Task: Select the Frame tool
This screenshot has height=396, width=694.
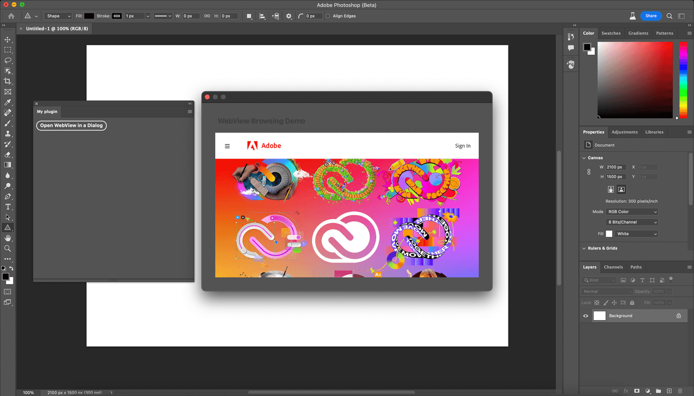Action: pyautogui.click(x=8, y=92)
